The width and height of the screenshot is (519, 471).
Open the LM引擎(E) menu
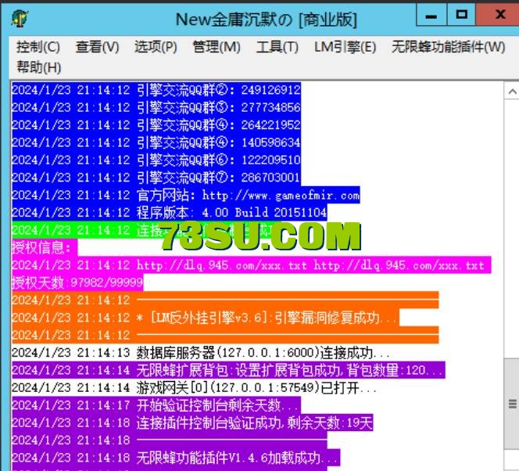click(x=345, y=47)
